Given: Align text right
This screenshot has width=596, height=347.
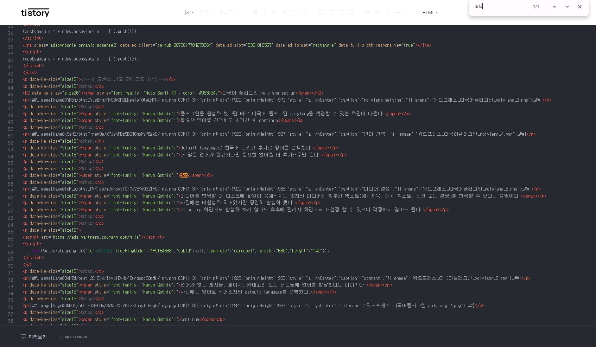Looking at the screenshot, I should 341,13.
